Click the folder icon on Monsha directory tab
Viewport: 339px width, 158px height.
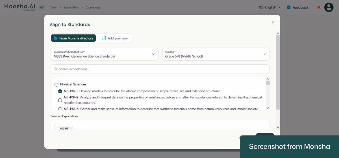[x=56, y=38]
